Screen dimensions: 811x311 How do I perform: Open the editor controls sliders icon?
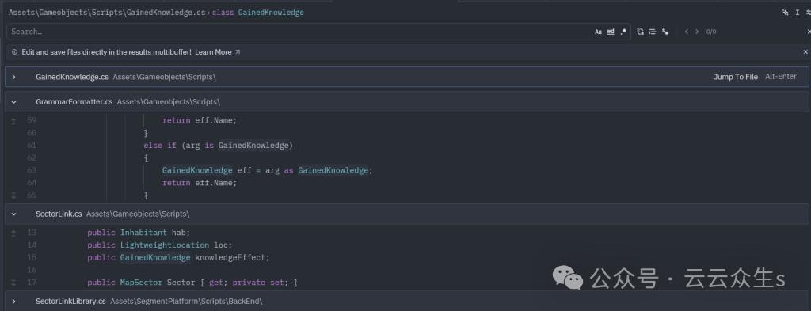point(809,13)
